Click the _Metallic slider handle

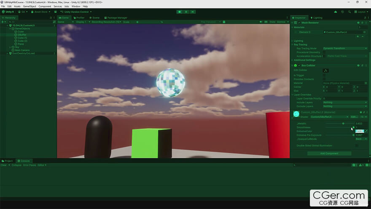click(x=343, y=123)
